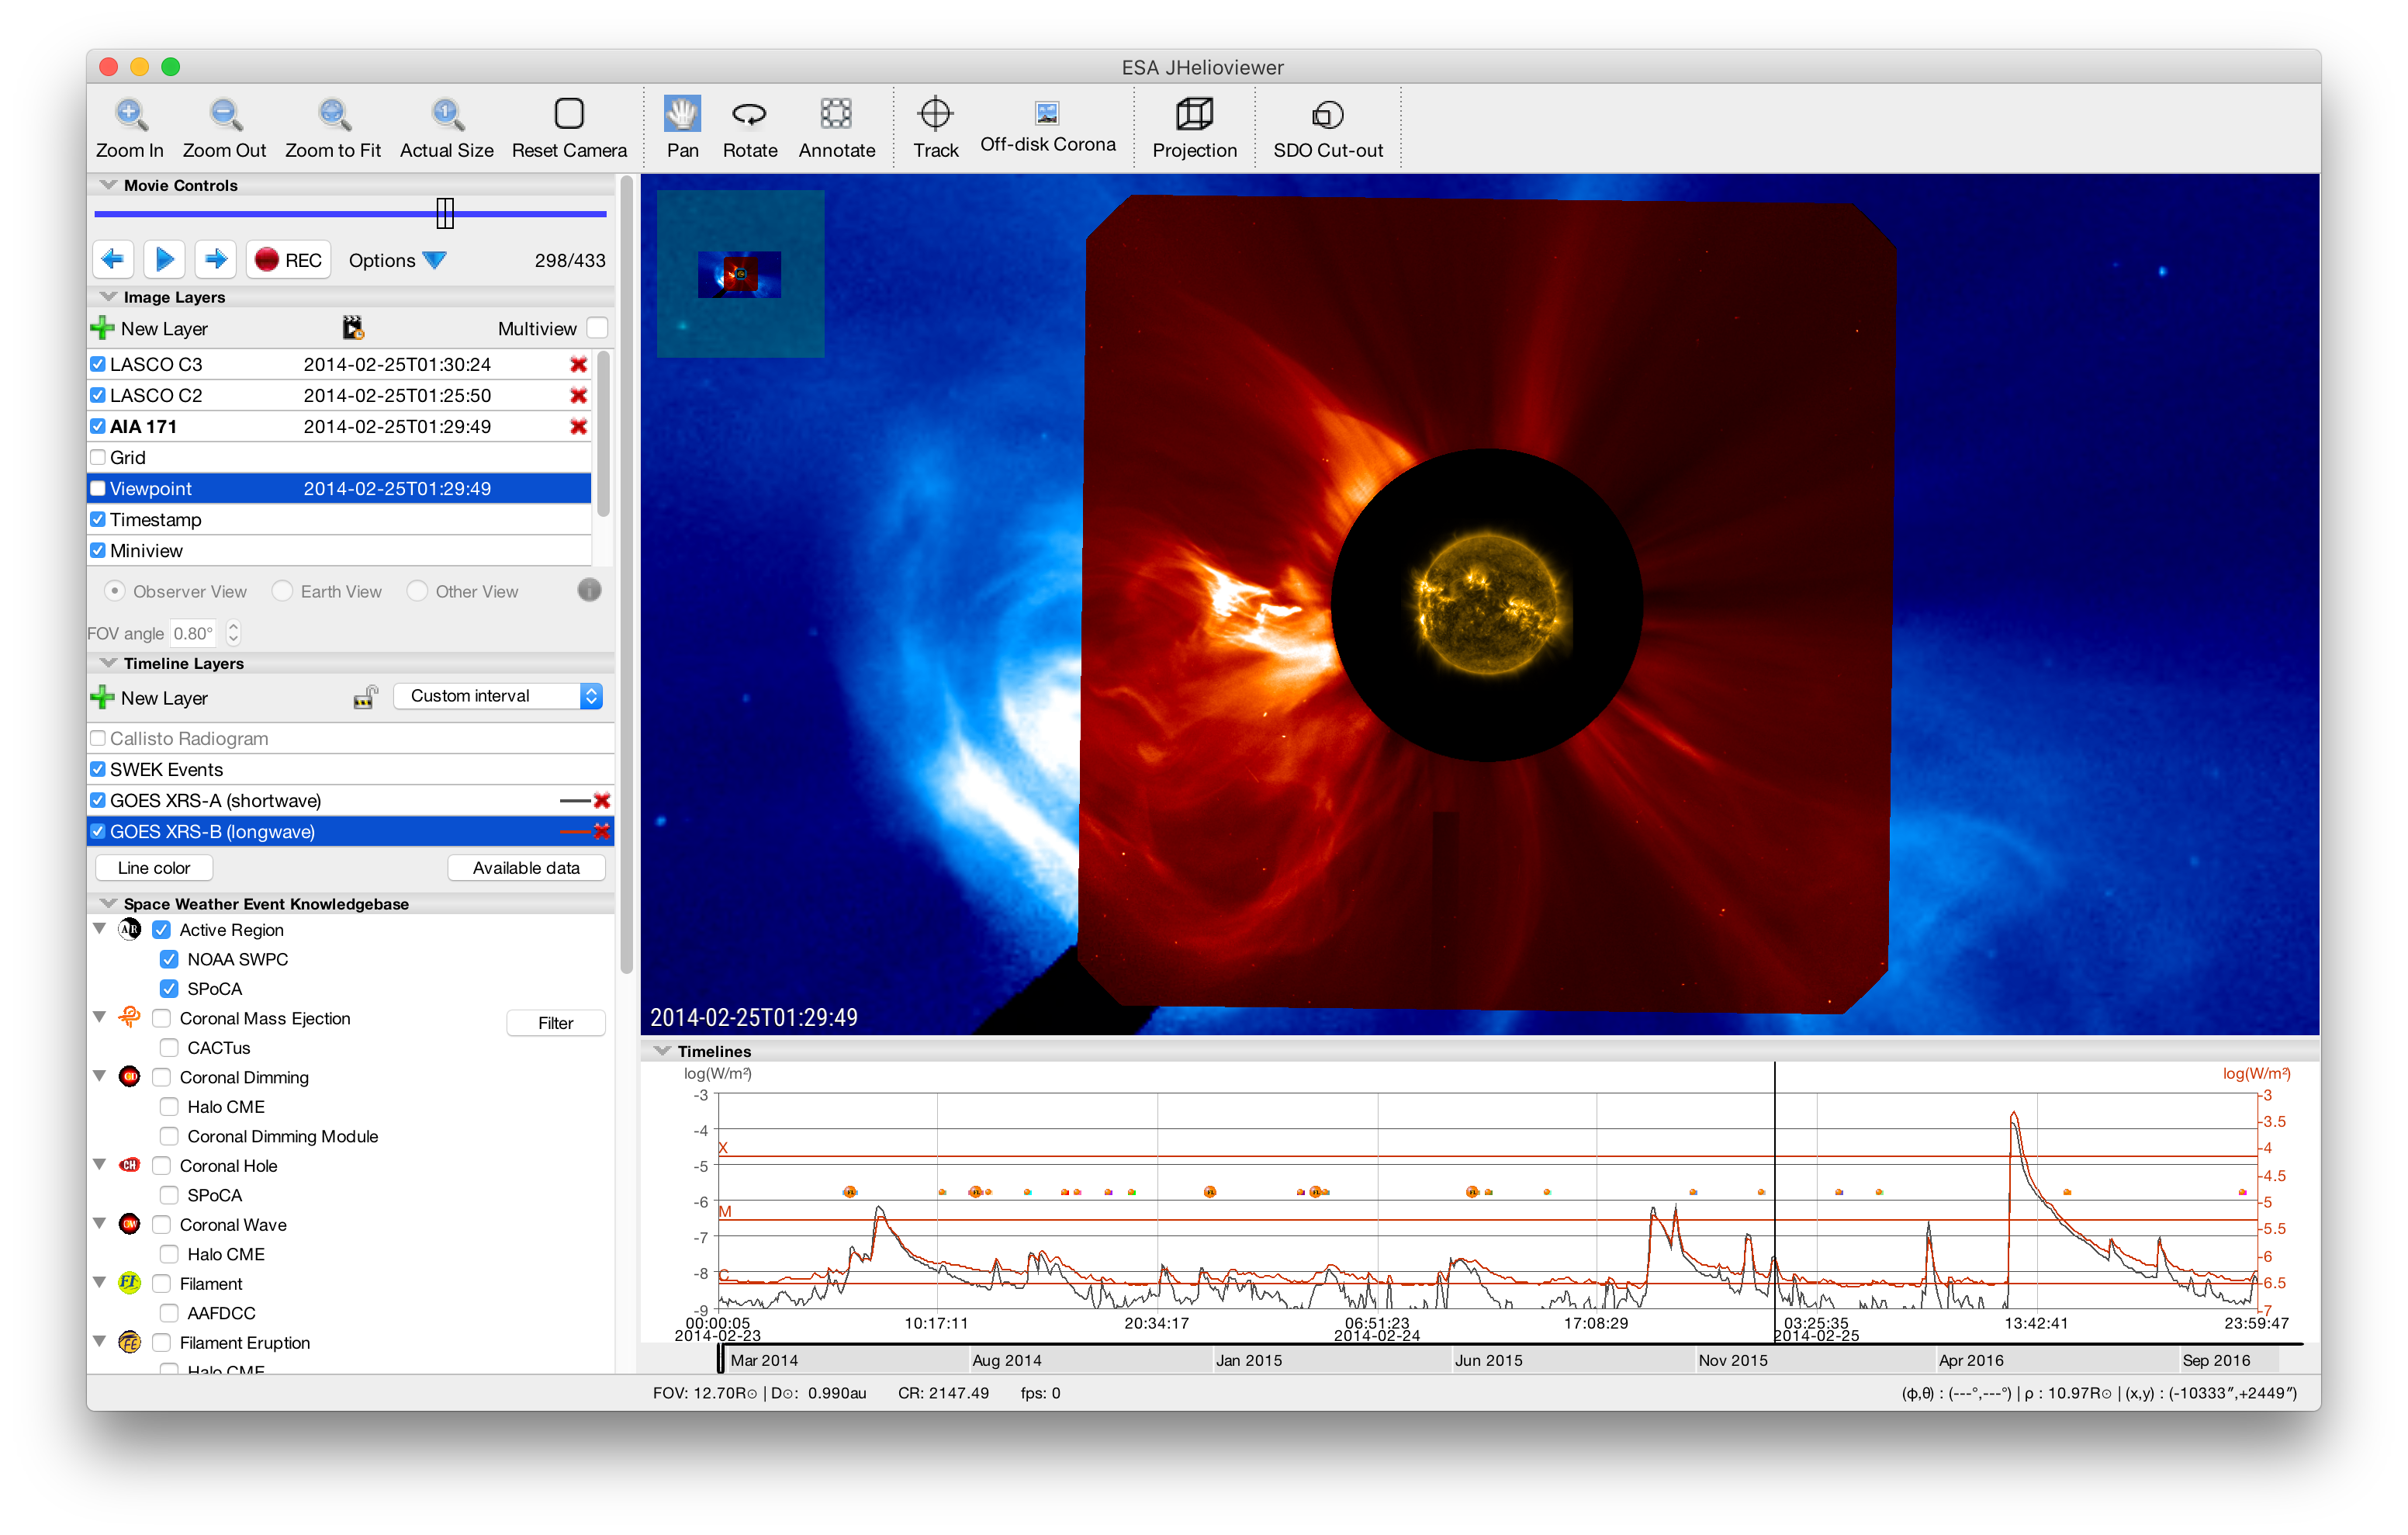The height and width of the screenshot is (1535, 2408).
Task: Step to next movie frame
Action: pyautogui.click(x=215, y=260)
